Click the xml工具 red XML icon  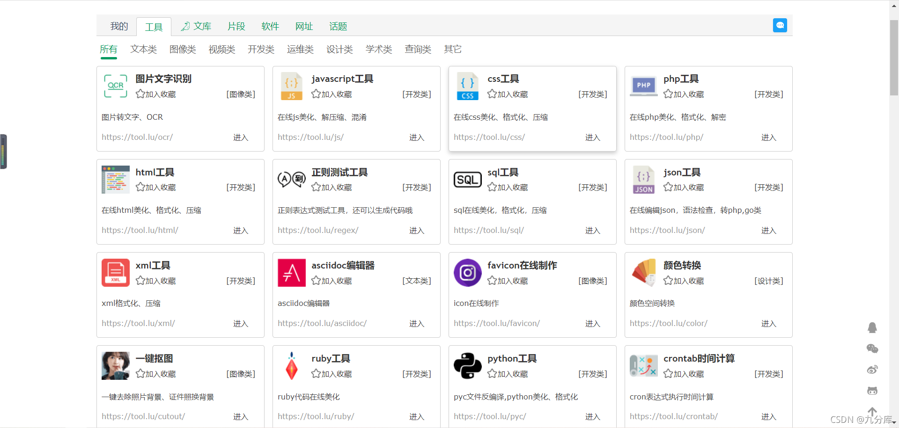[x=115, y=272]
